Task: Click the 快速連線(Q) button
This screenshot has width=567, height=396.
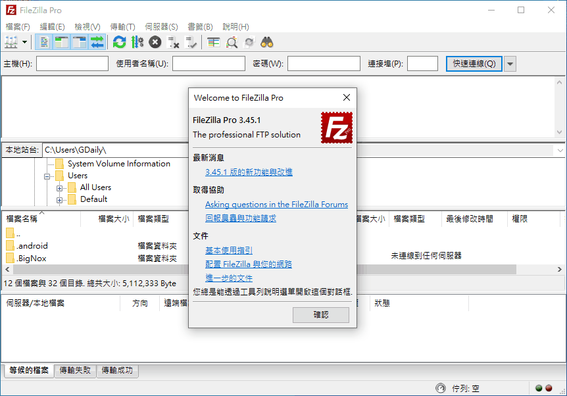Action: pyautogui.click(x=474, y=64)
